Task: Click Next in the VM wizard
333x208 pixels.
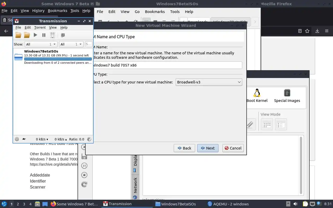Action: click(208, 148)
